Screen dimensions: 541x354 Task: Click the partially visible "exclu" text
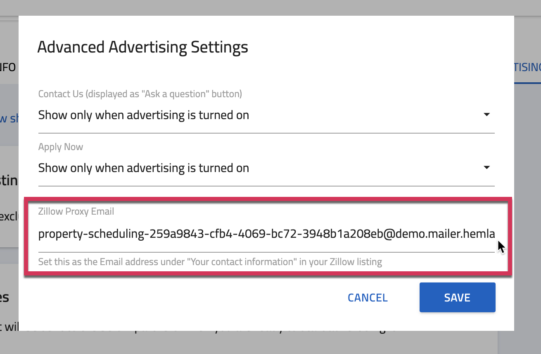pos(9,216)
